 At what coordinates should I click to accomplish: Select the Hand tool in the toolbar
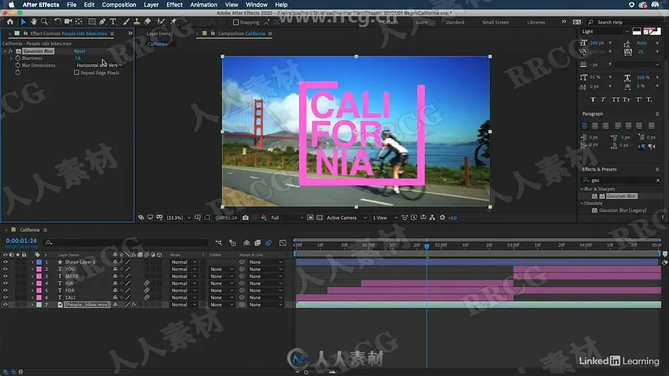pos(34,21)
